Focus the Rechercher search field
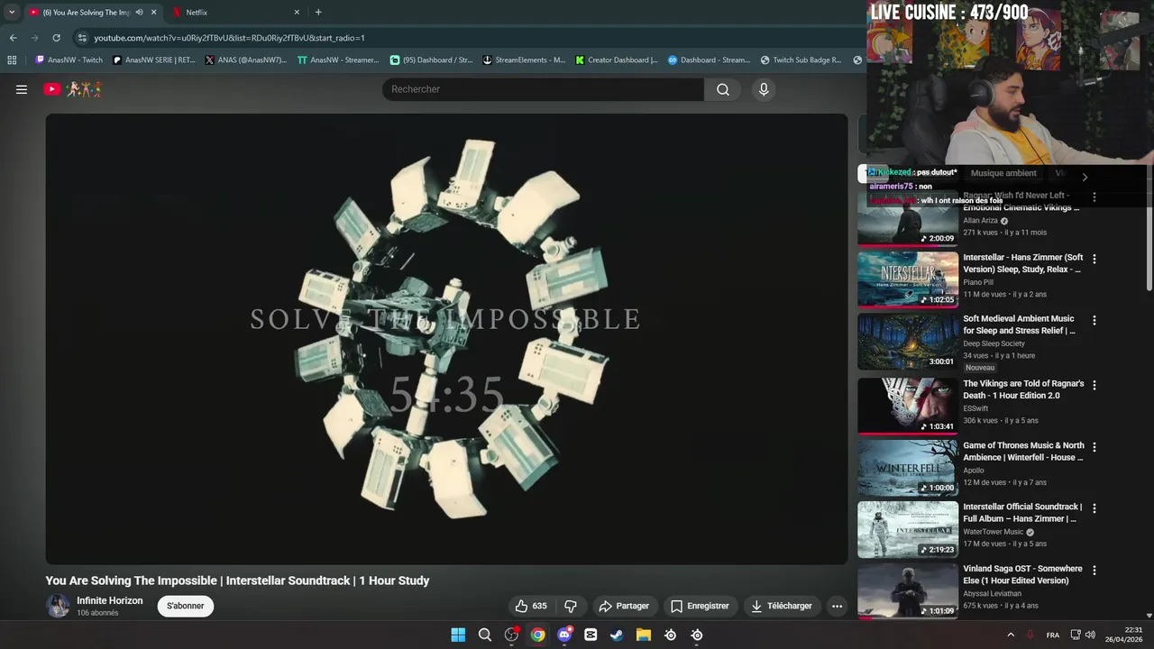Image resolution: width=1154 pixels, height=649 pixels. pyautogui.click(x=544, y=89)
